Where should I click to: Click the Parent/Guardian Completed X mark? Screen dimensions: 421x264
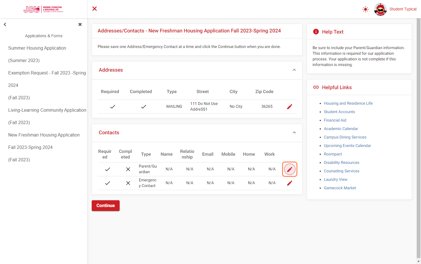click(x=128, y=169)
